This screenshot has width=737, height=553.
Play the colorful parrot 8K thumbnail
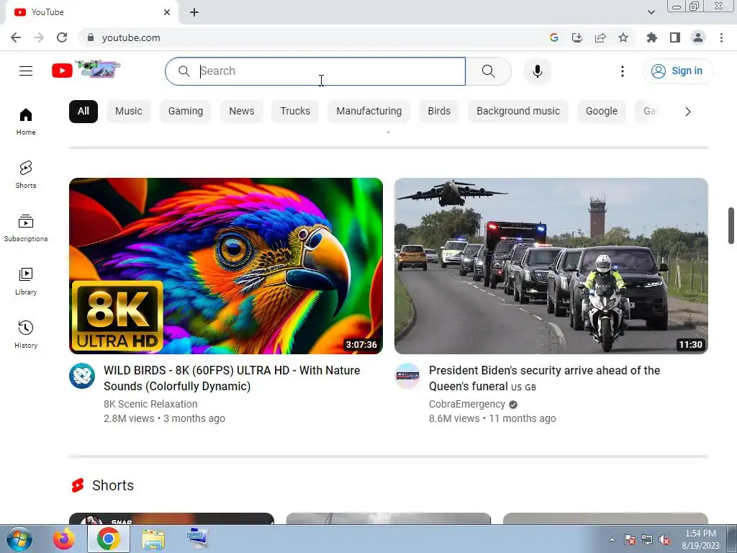tap(225, 266)
